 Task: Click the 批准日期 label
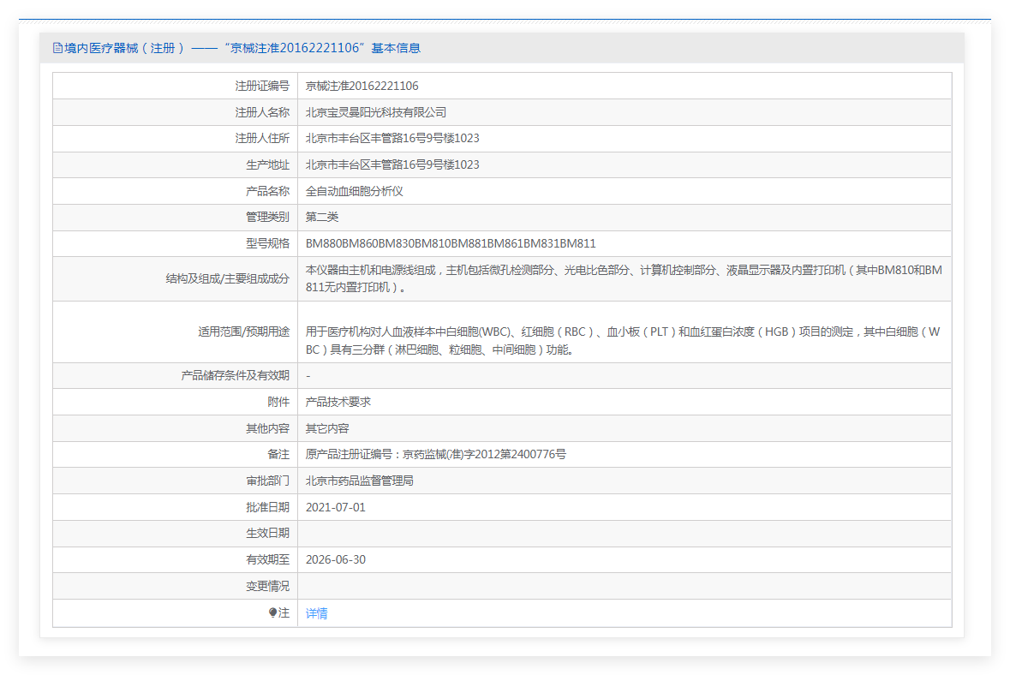point(267,507)
